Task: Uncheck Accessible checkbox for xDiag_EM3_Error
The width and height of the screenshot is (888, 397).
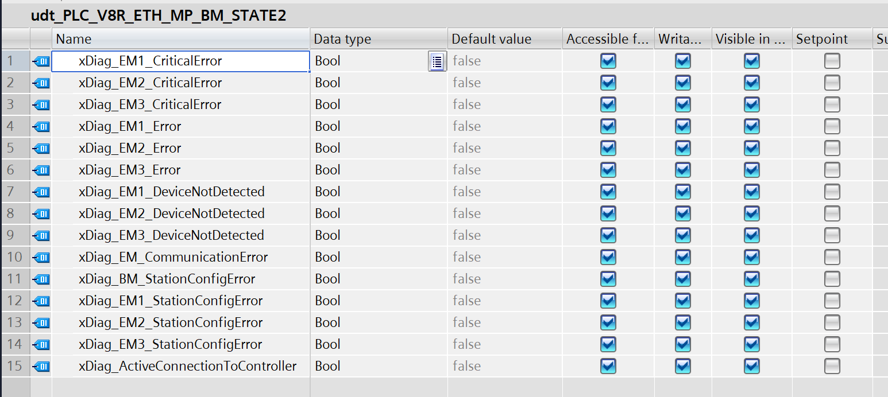Action: click(608, 170)
